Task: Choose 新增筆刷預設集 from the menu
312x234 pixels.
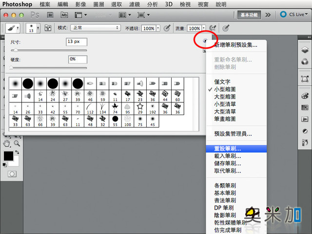Action: pyautogui.click(x=236, y=45)
